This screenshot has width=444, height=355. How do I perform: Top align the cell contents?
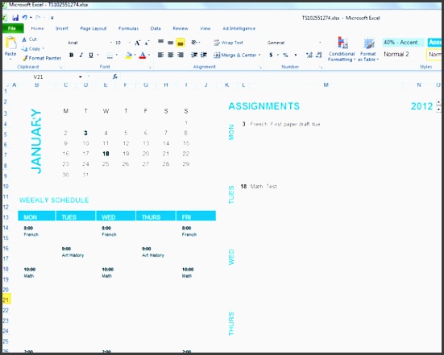(x=160, y=42)
